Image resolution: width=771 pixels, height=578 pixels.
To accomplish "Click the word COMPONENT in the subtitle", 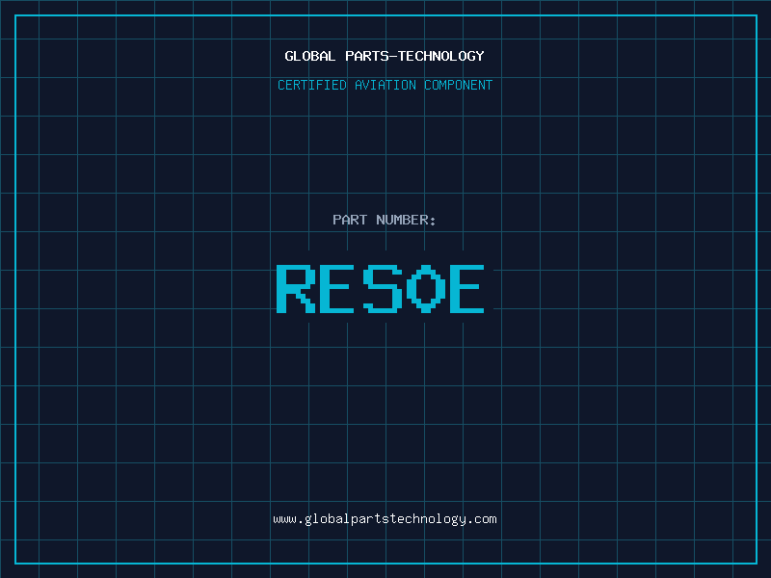I will click(458, 85).
